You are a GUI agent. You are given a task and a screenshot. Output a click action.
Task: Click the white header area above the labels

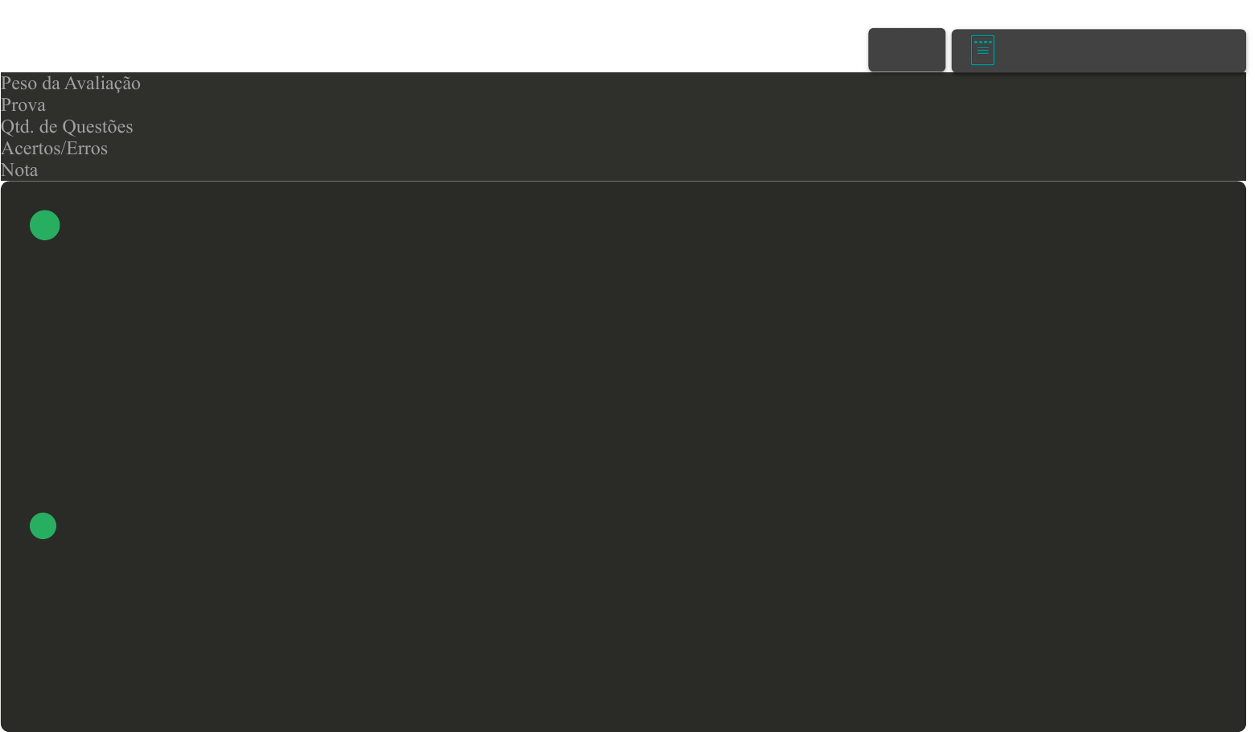click(x=434, y=36)
